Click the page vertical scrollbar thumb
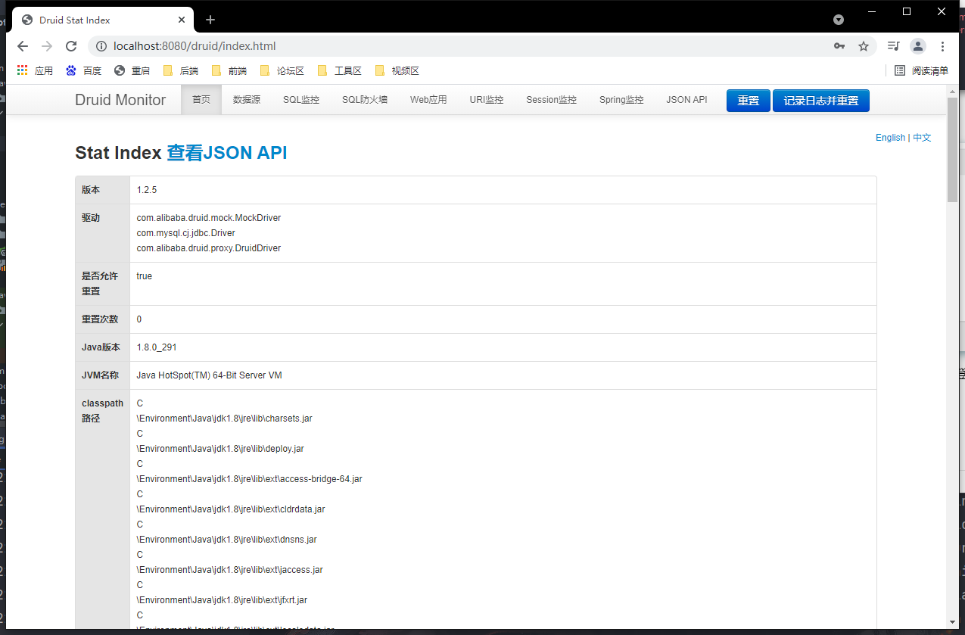 click(952, 149)
